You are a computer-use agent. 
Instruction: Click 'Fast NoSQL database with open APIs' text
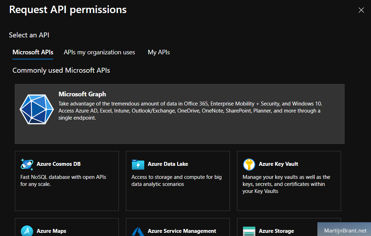pyautogui.click(x=63, y=180)
